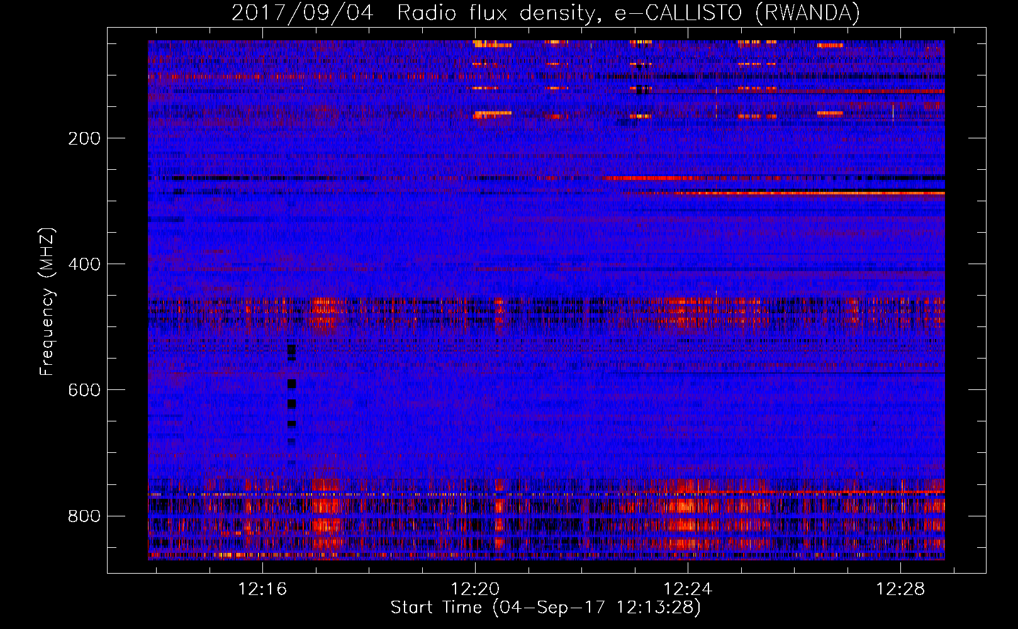Click the 200 frequency tick label
Image resolution: width=1018 pixels, height=629 pixels.
pos(84,138)
